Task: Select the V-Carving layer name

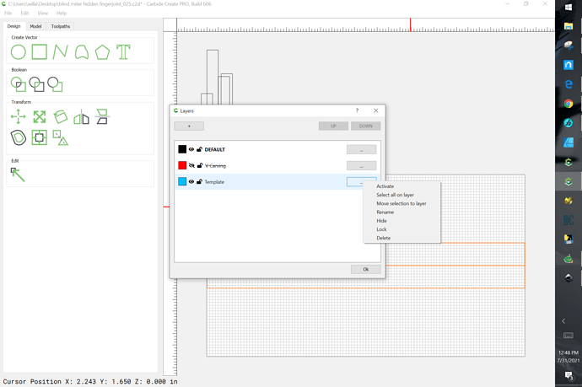Action: pyautogui.click(x=215, y=165)
